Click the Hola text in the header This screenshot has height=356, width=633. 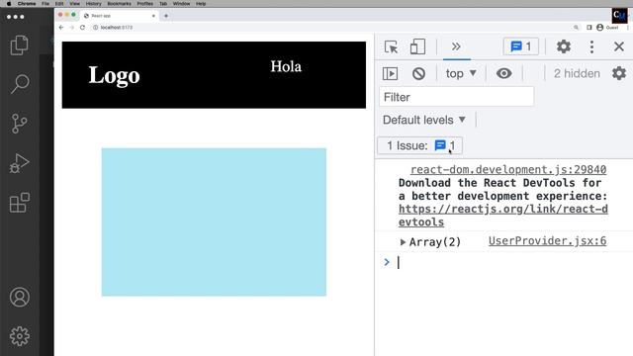coord(286,66)
